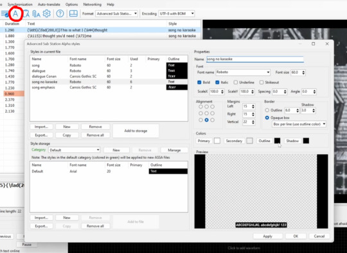Open the Format dropdown

point(116,13)
